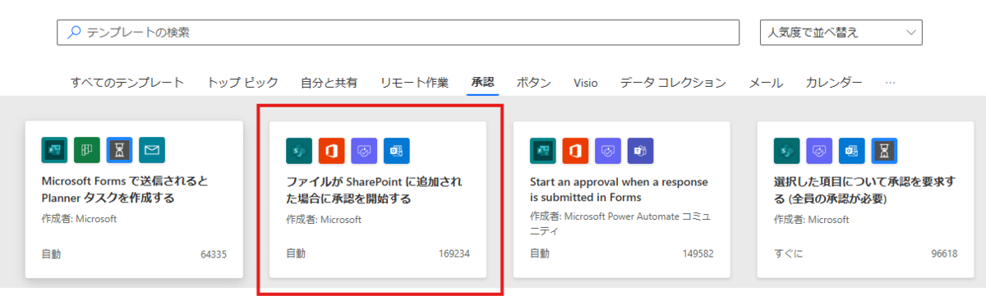Click the Approvals icon on the SharePoint file card
The height and width of the screenshot is (296, 986).
[x=364, y=151]
